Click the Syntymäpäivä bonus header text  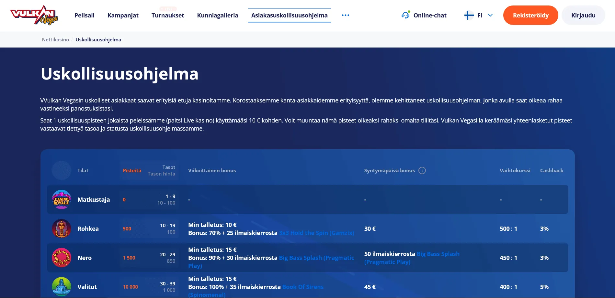[x=389, y=170]
